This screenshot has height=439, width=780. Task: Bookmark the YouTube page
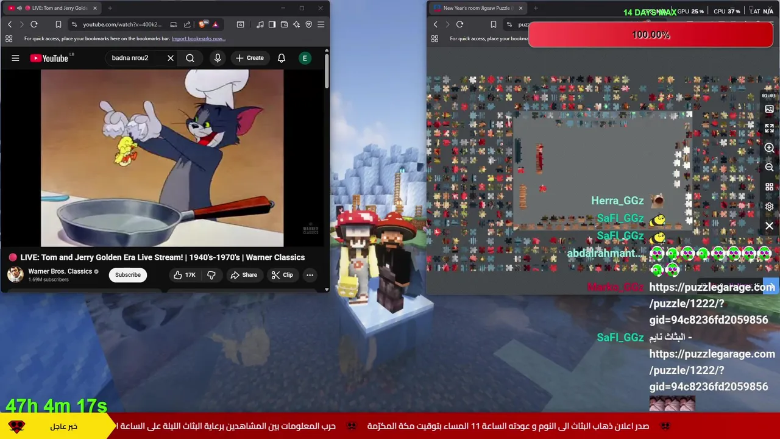(58, 24)
